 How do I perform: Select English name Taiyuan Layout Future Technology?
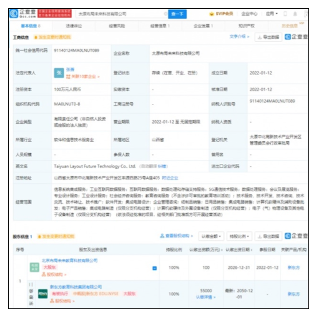pyautogui.click(x=95, y=166)
